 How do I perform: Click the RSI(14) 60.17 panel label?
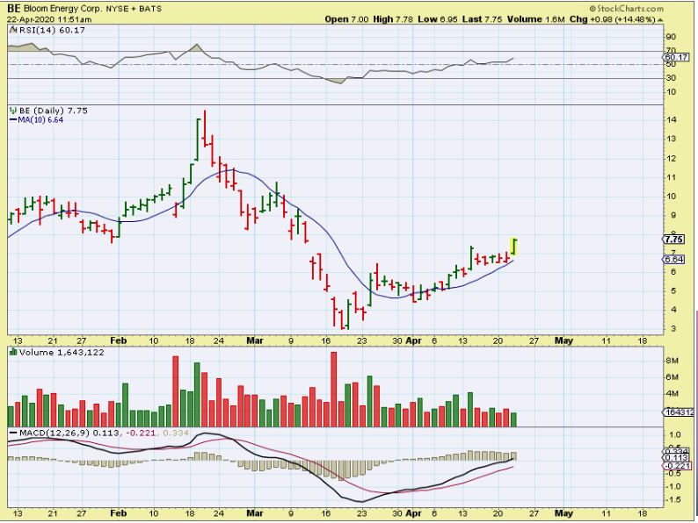tap(52, 30)
